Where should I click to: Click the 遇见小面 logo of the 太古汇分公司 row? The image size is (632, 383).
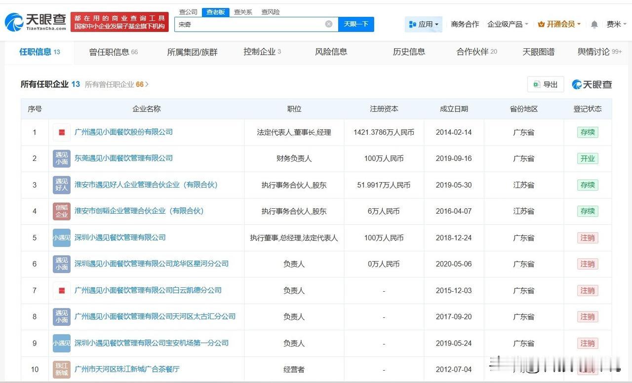[x=62, y=317]
